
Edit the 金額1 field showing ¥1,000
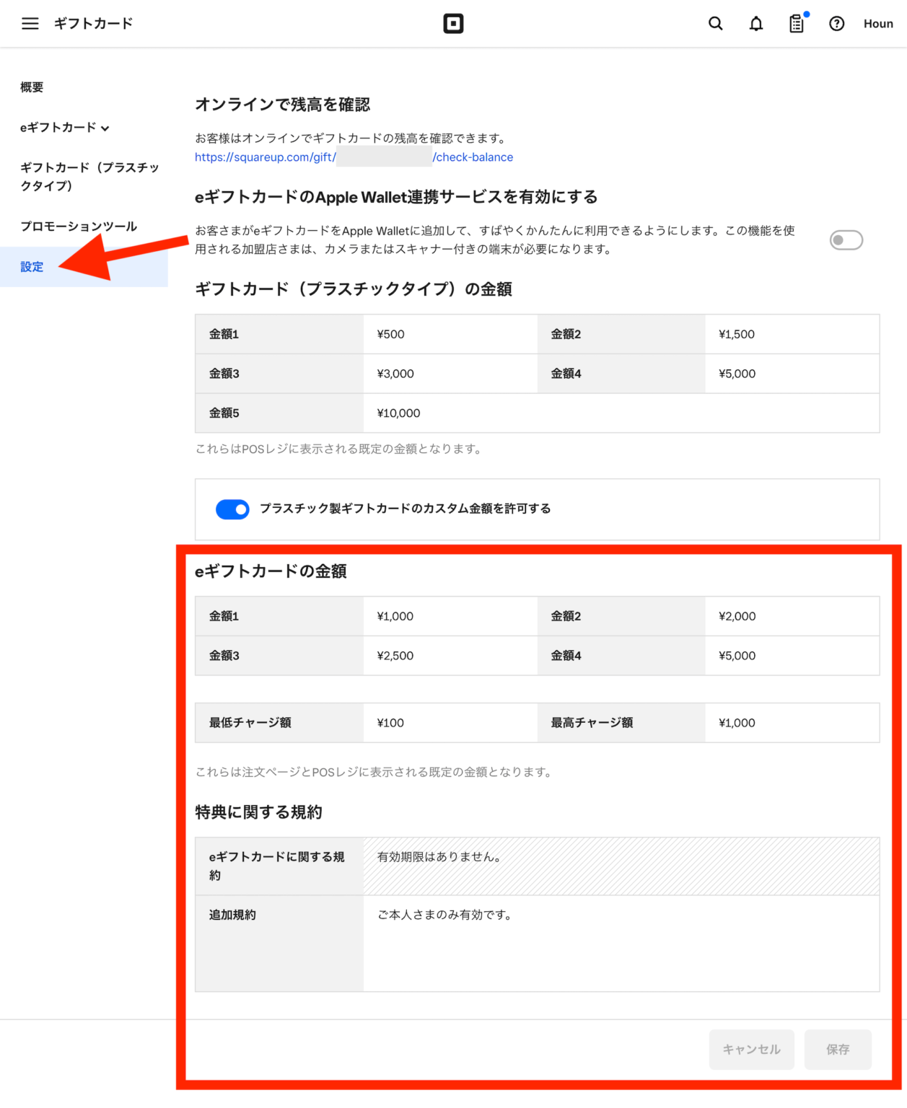(x=450, y=616)
